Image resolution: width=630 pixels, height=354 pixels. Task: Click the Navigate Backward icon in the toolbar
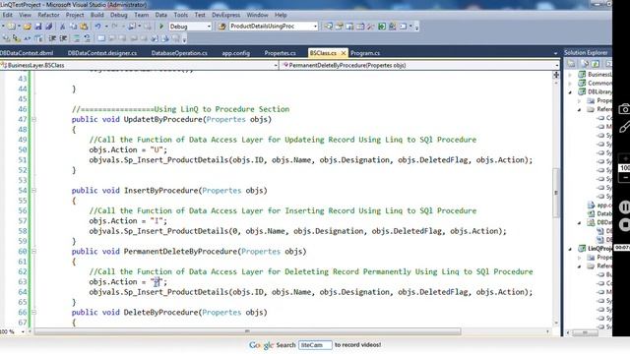pyautogui.click(x=132, y=27)
